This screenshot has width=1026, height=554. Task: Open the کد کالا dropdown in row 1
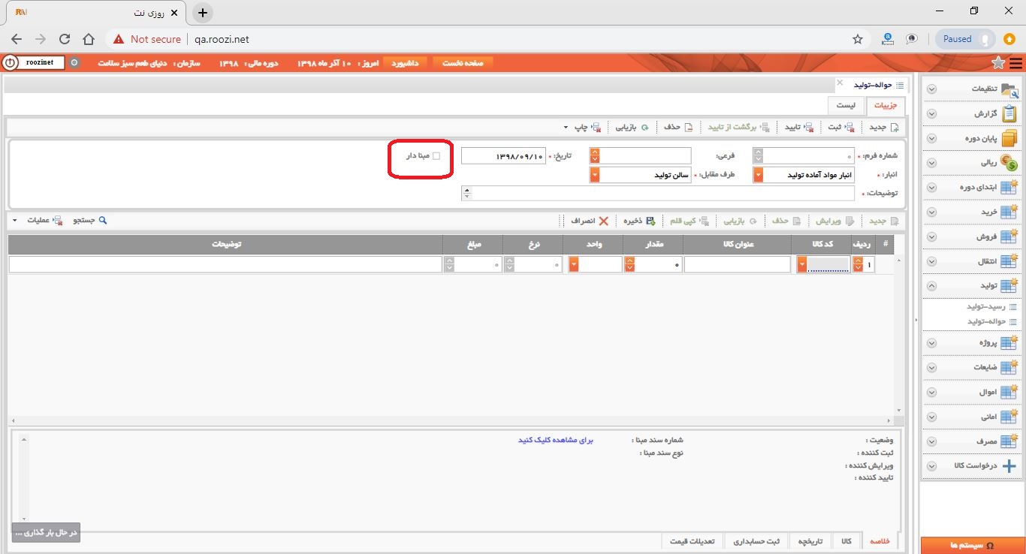pyautogui.click(x=802, y=264)
